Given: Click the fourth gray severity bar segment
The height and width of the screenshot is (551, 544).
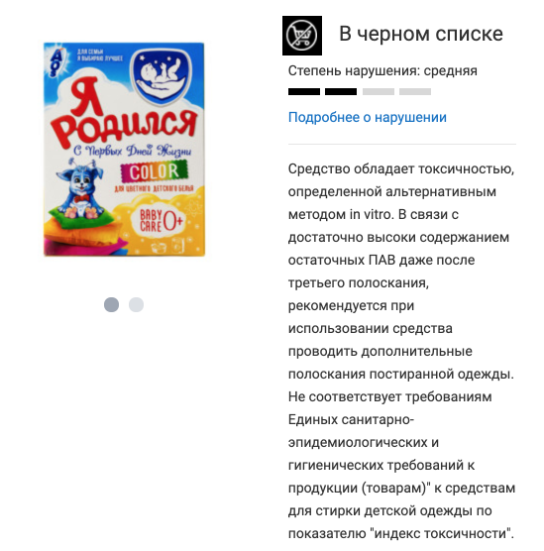Looking at the screenshot, I should click(x=415, y=92).
